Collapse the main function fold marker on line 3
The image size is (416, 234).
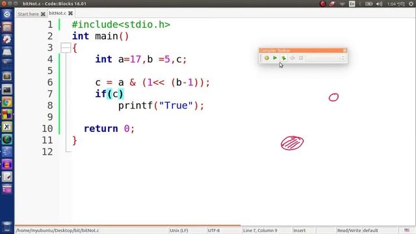pos(66,47)
